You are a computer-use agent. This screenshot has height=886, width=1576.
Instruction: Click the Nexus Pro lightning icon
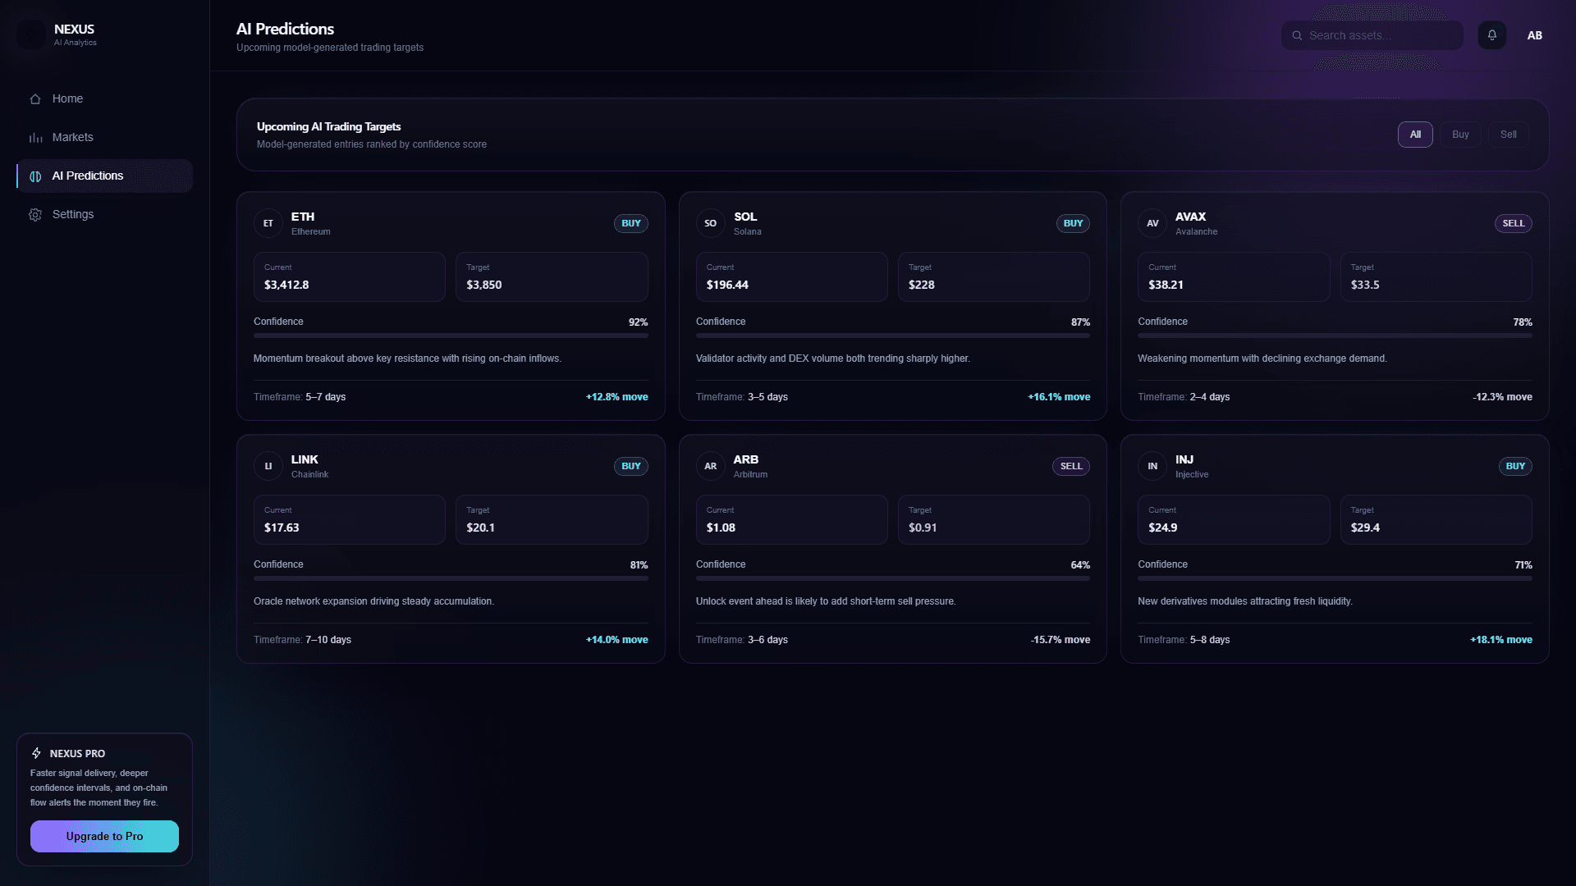(x=36, y=753)
